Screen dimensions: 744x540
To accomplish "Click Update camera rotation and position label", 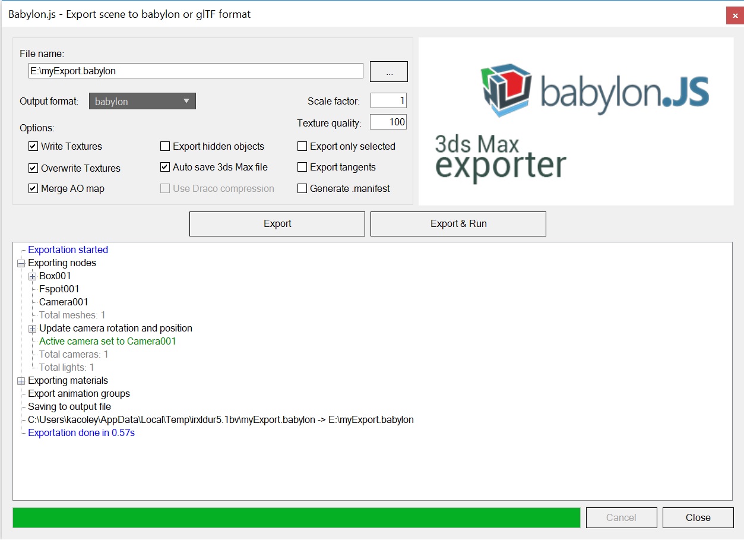I will click(116, 328).
